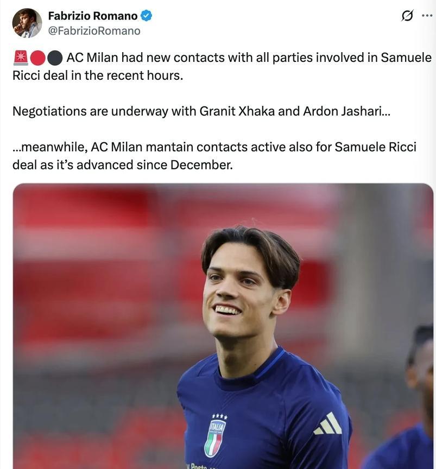Viewport: 436px width, 469px height.
Task: Click the 'Negotiations are underway' paragraph
Action: 201,111
